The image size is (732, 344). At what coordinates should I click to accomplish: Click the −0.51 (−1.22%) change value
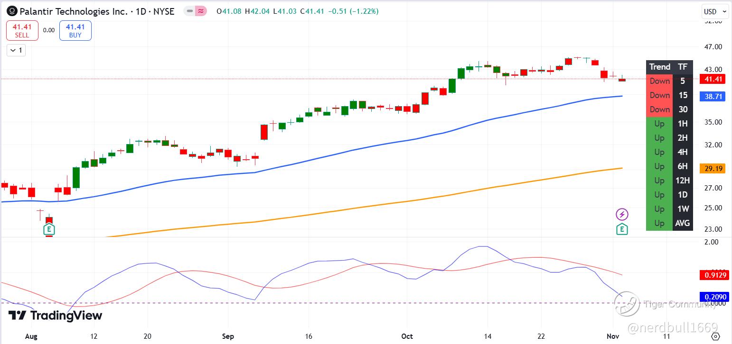click(x=353, y=11)
